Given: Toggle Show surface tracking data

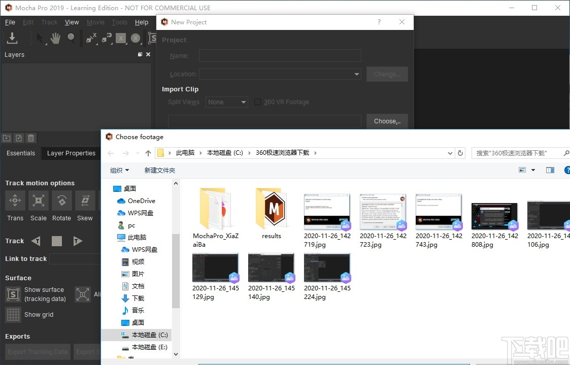Looking at the screenshot, I should (13, 294).
